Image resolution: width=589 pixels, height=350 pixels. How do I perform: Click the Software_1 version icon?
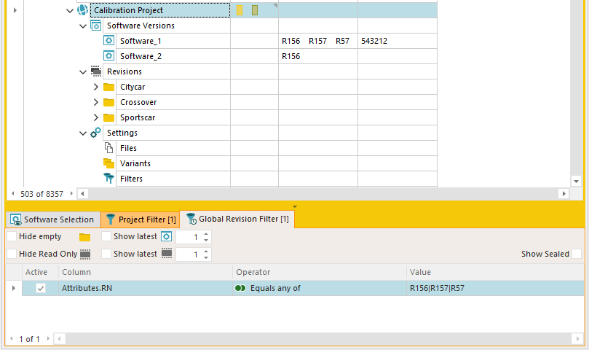click(109, 41)
